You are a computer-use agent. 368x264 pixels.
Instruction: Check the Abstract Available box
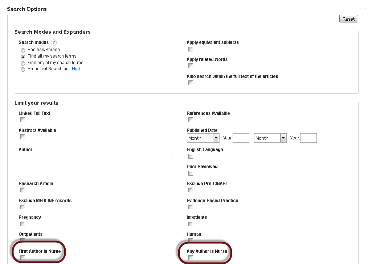23,137
